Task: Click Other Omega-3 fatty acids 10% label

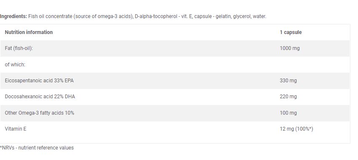Action: 39,113
